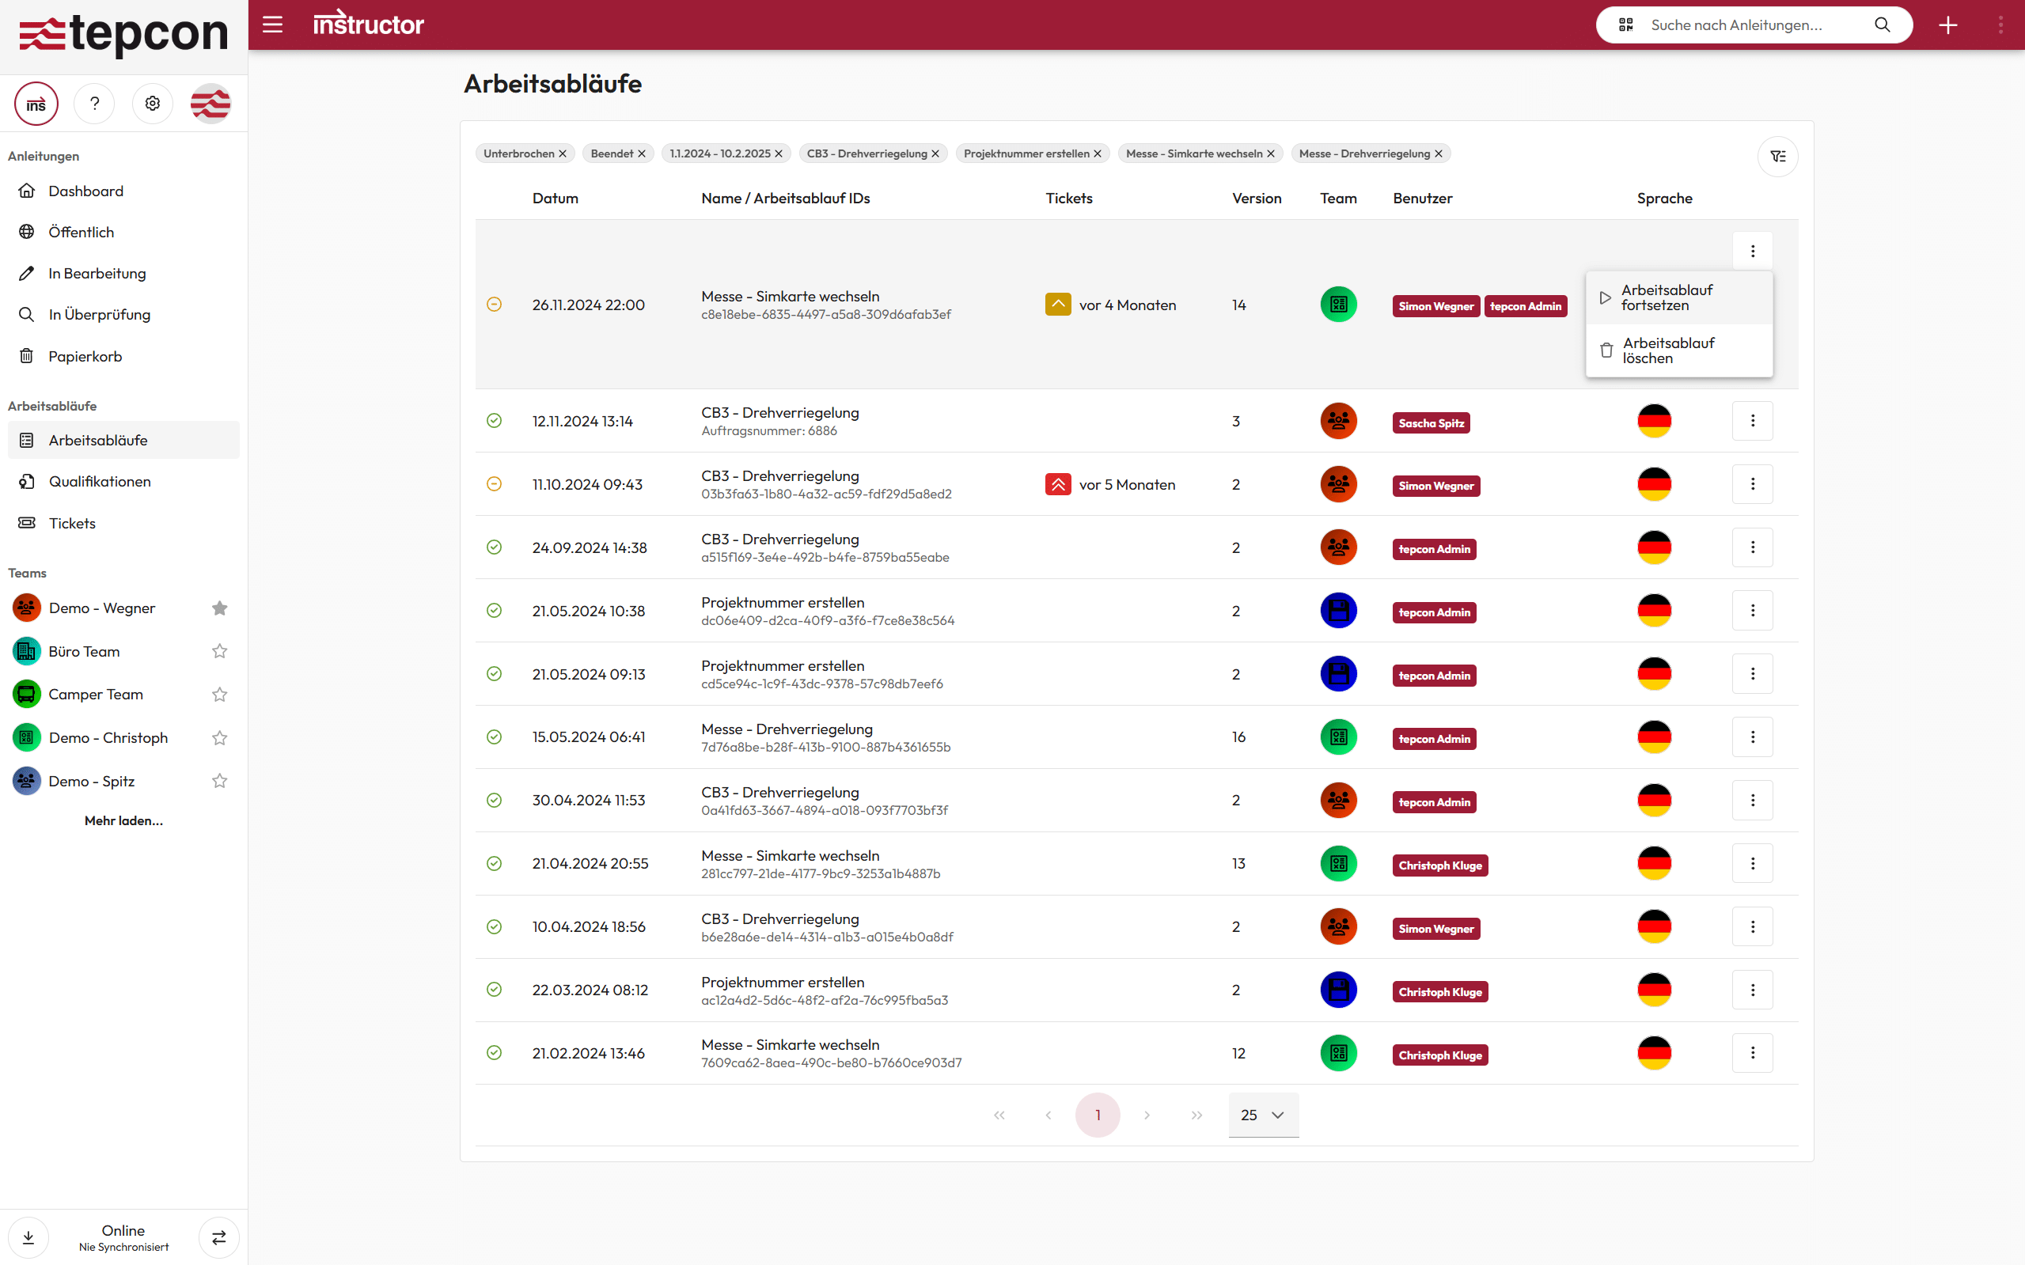Unfavorite the Demo - Wegner star
The image size is (2025, 1265).
219,608
